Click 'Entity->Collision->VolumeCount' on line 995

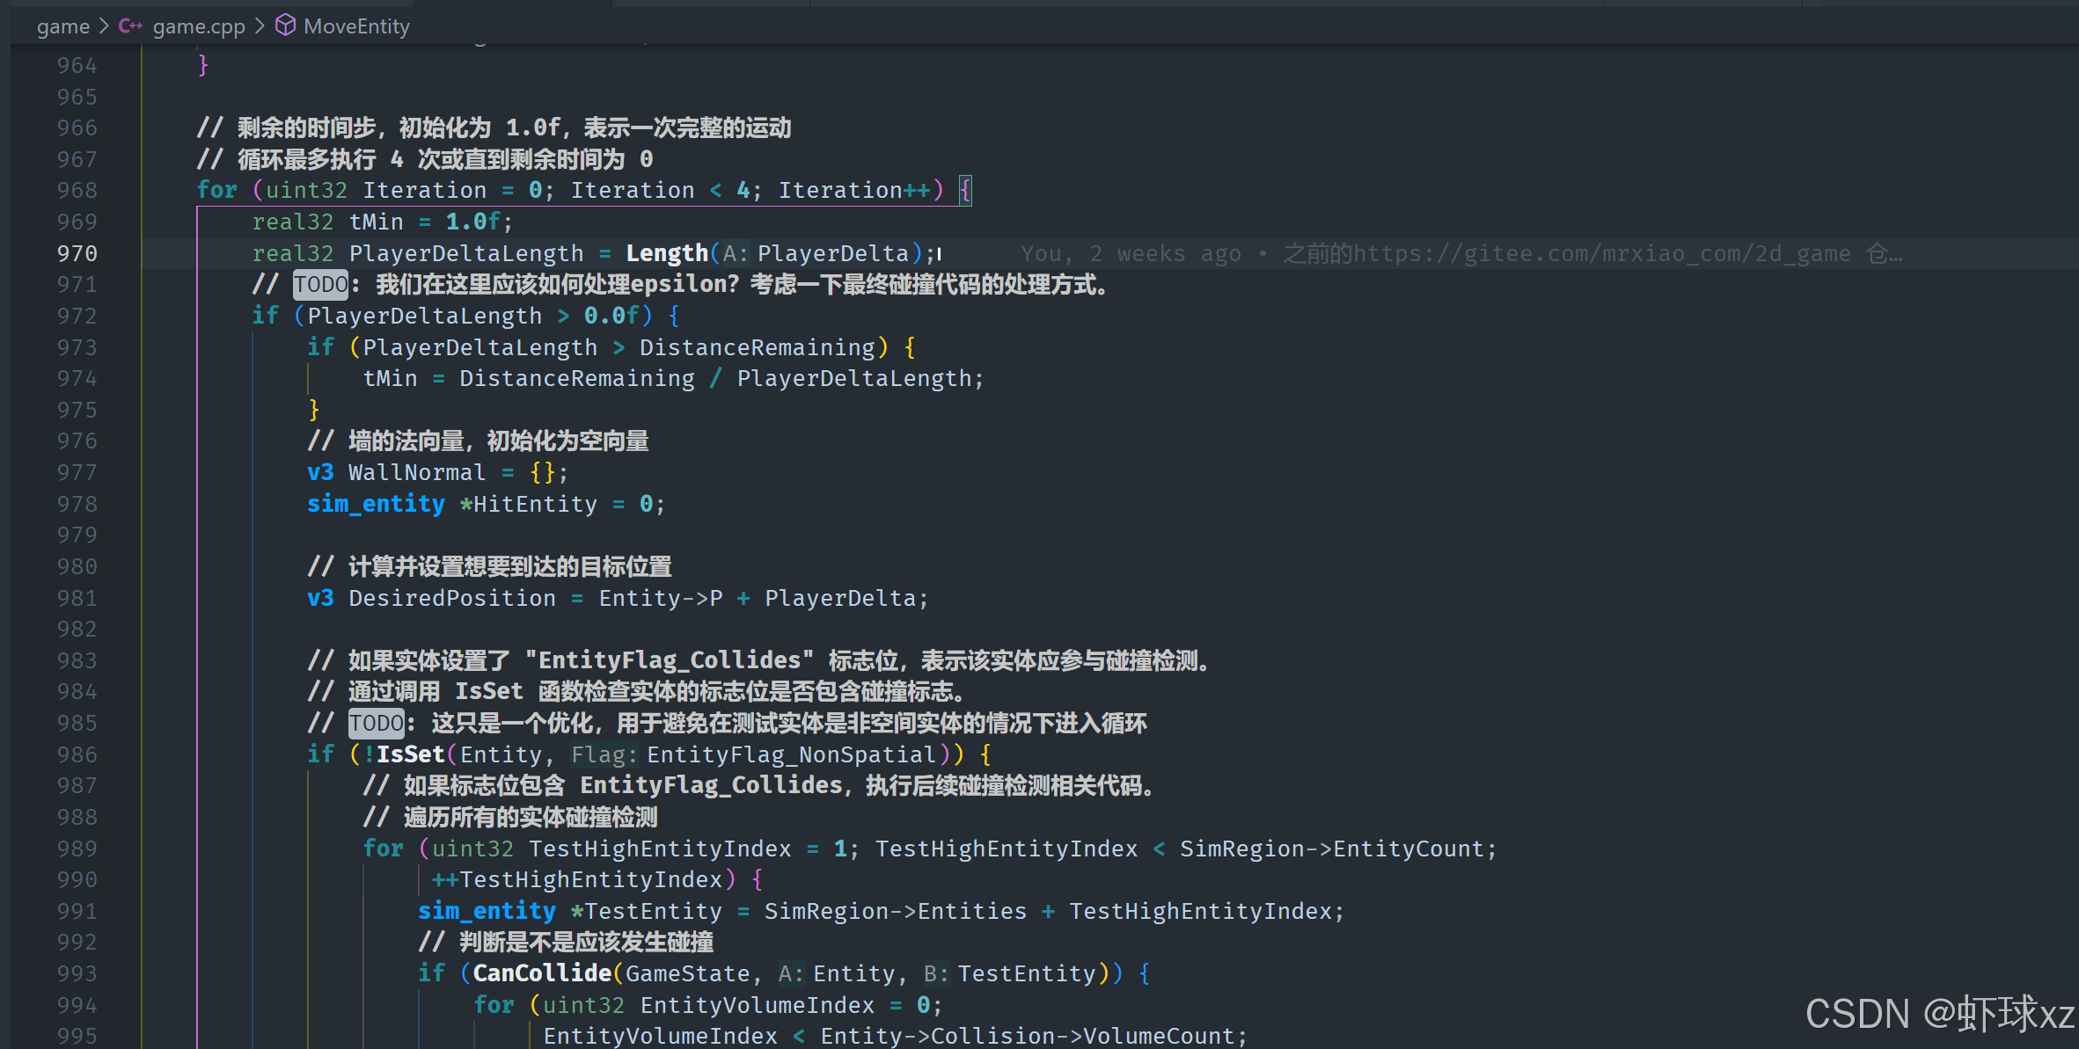click(1027, 1036)
